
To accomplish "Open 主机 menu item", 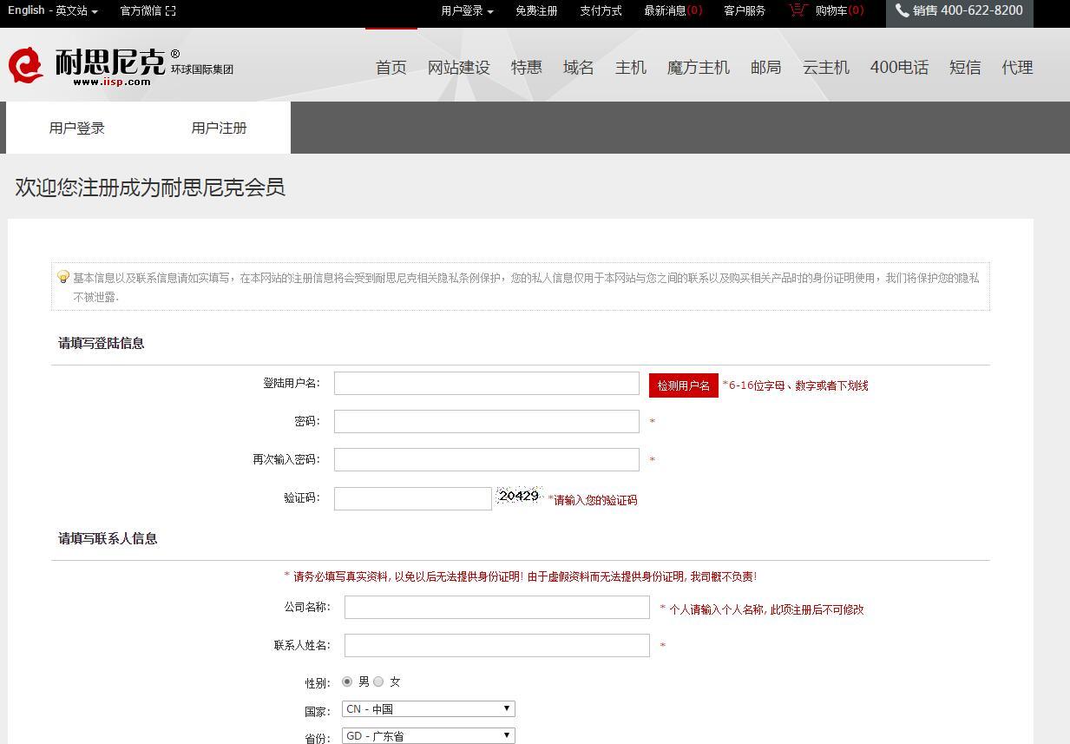I will [631, 68].
